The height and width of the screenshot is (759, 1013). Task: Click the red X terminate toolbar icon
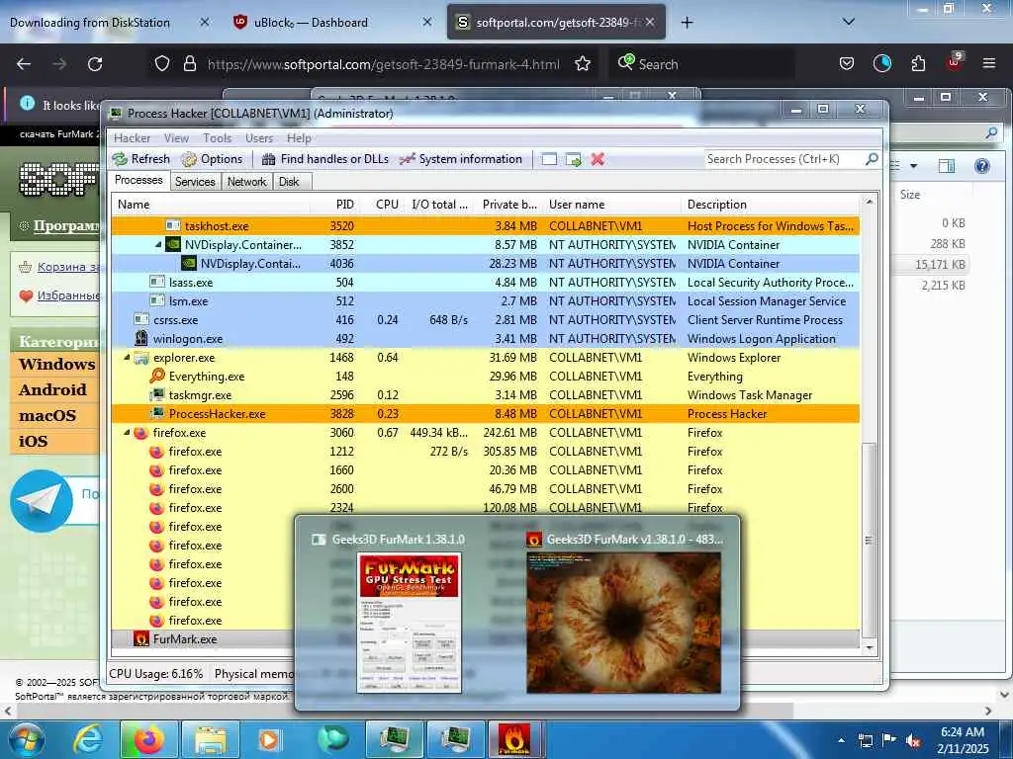598,159
